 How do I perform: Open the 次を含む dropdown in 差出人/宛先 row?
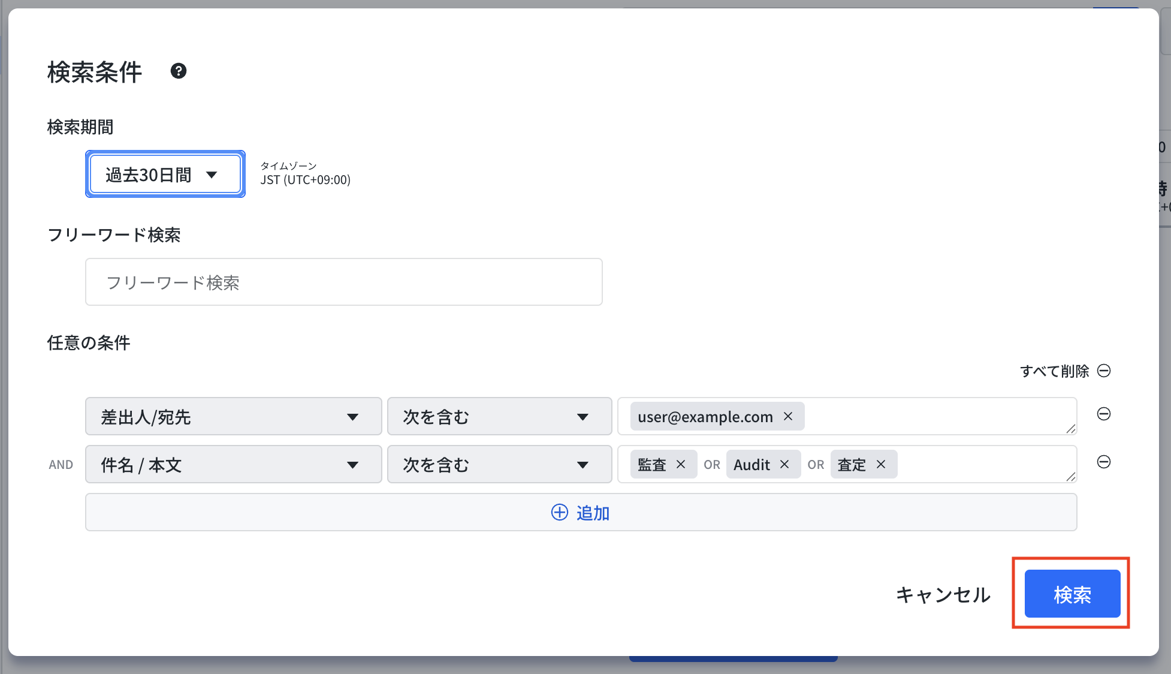(x=499, y=416)
